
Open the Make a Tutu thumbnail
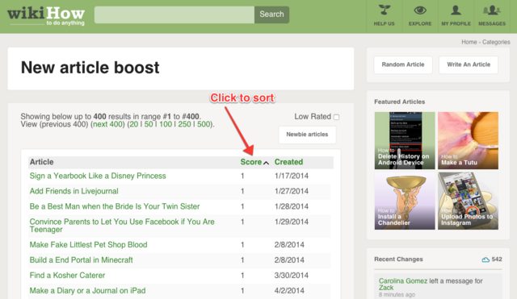[x=468, y=140]
